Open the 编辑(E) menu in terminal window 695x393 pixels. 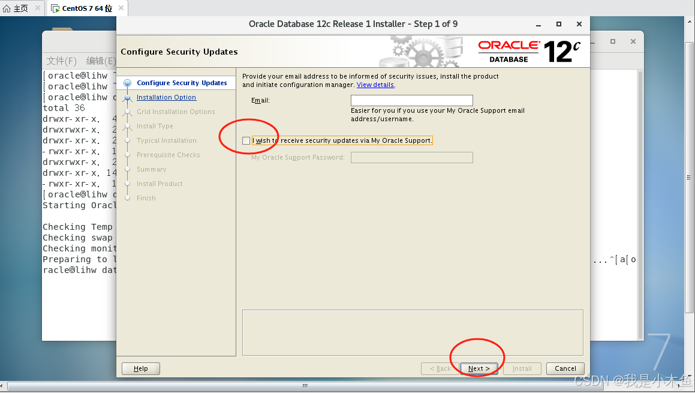101,61
